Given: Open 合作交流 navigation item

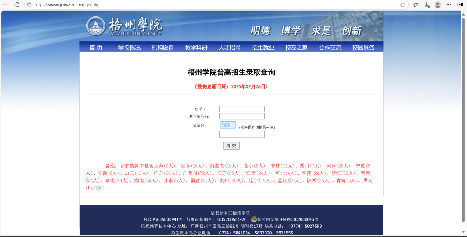Looking at the screenshot, I should (330, 47).
